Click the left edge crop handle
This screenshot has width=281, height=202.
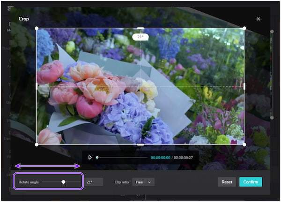(x=37, y=86)
